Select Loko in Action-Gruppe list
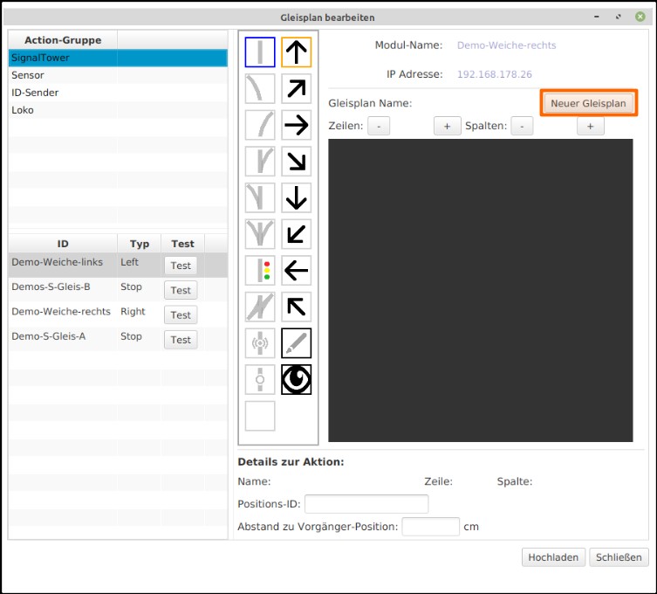Screen dimensions: 657x594 coord(24,110)
